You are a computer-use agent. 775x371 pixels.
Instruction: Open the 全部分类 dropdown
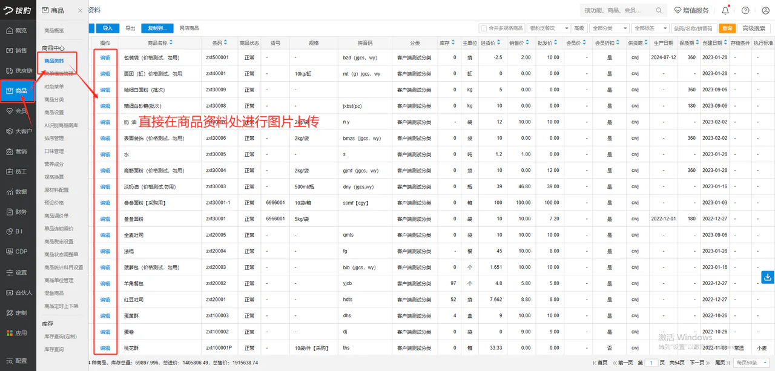click(x=608, y=28)
